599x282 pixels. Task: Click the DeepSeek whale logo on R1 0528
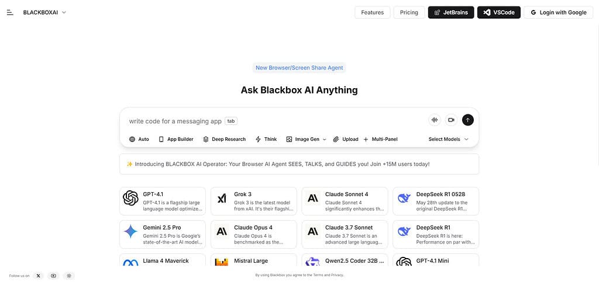[404, 198]
